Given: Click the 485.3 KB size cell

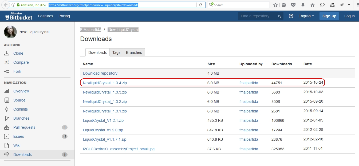Looking at the screenshot, I should (215, 120).
